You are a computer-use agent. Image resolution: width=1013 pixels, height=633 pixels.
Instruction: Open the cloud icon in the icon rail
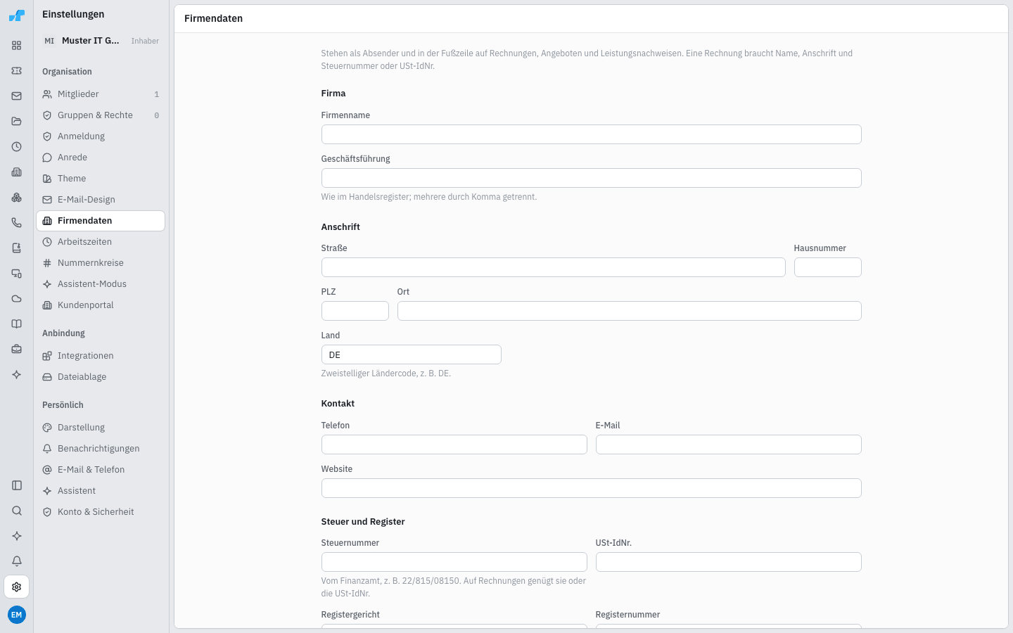coord(17,299)
